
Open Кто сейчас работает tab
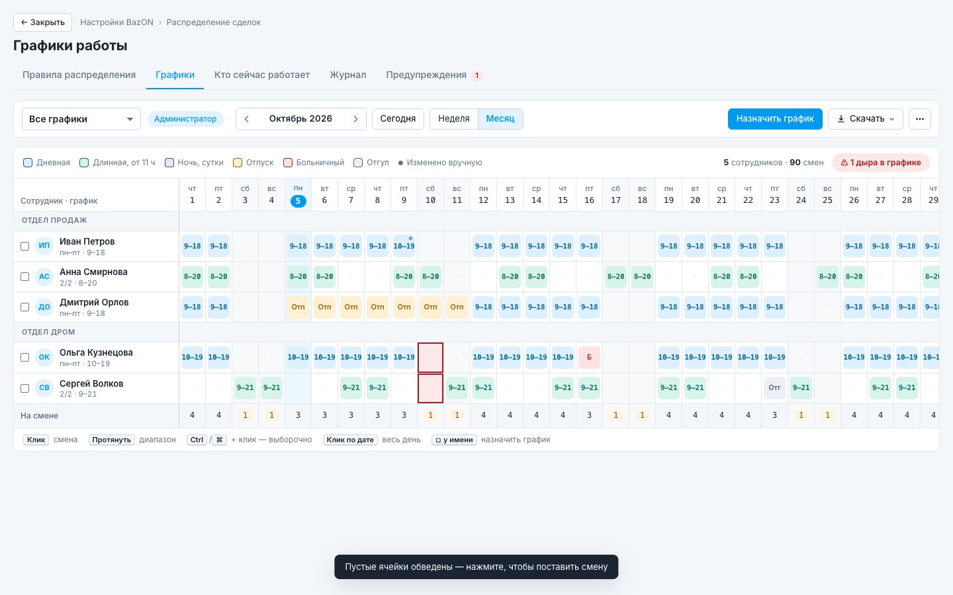click(262, 75)
